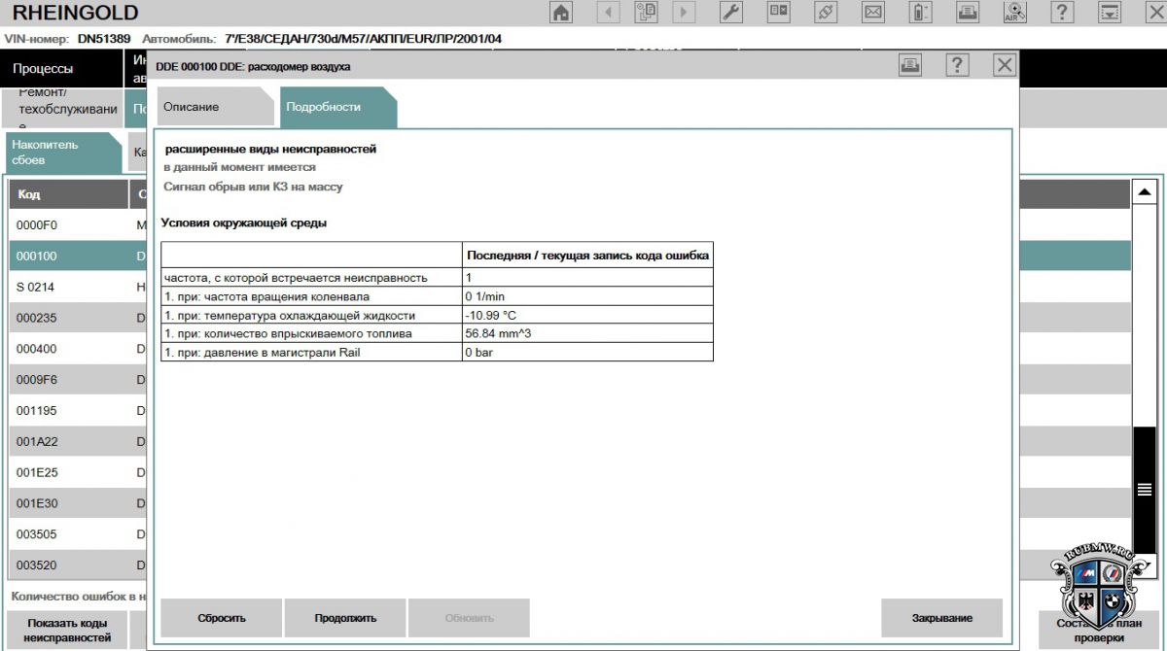Open the Накопитель сбоев tab
The height and width of the screenshot is (651, 1167).
point(61,152)
